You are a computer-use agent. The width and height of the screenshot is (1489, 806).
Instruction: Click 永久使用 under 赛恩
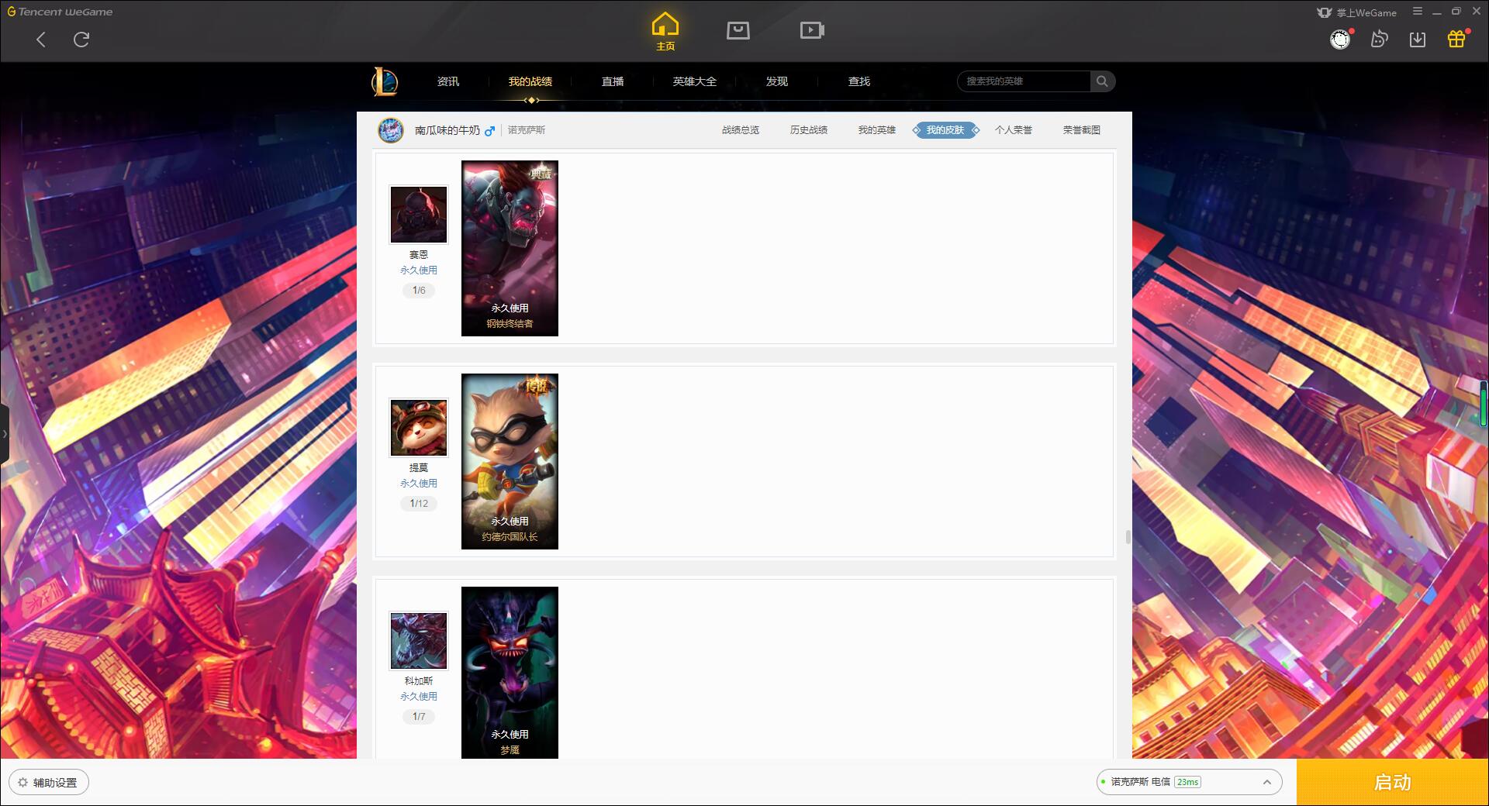419,270
